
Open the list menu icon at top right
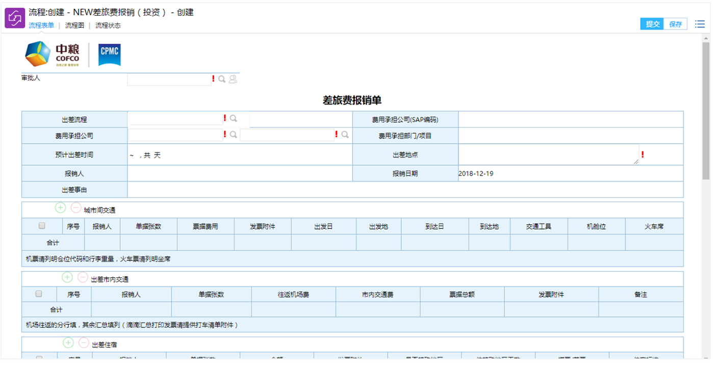point(700,24)
